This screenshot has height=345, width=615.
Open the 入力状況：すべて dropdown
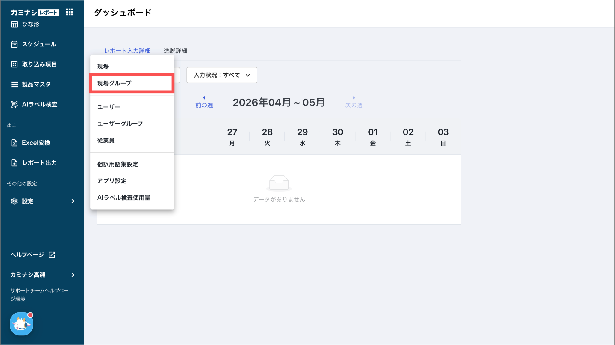[222, 75]
